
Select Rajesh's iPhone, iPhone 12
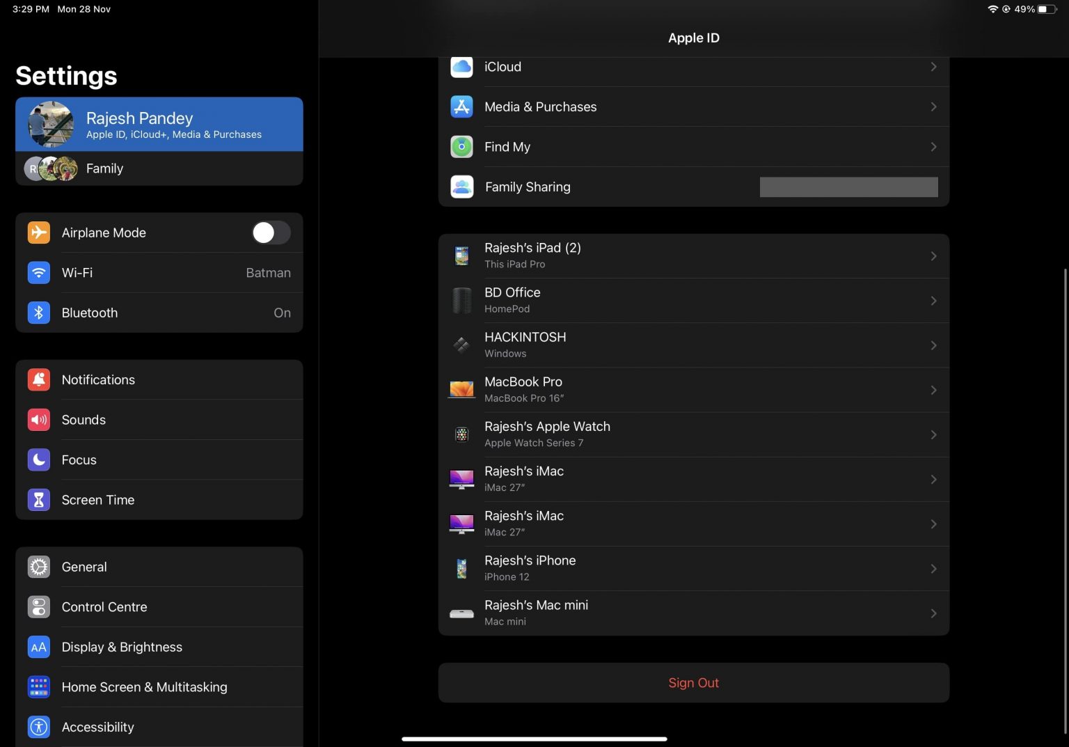click(694, 569)
